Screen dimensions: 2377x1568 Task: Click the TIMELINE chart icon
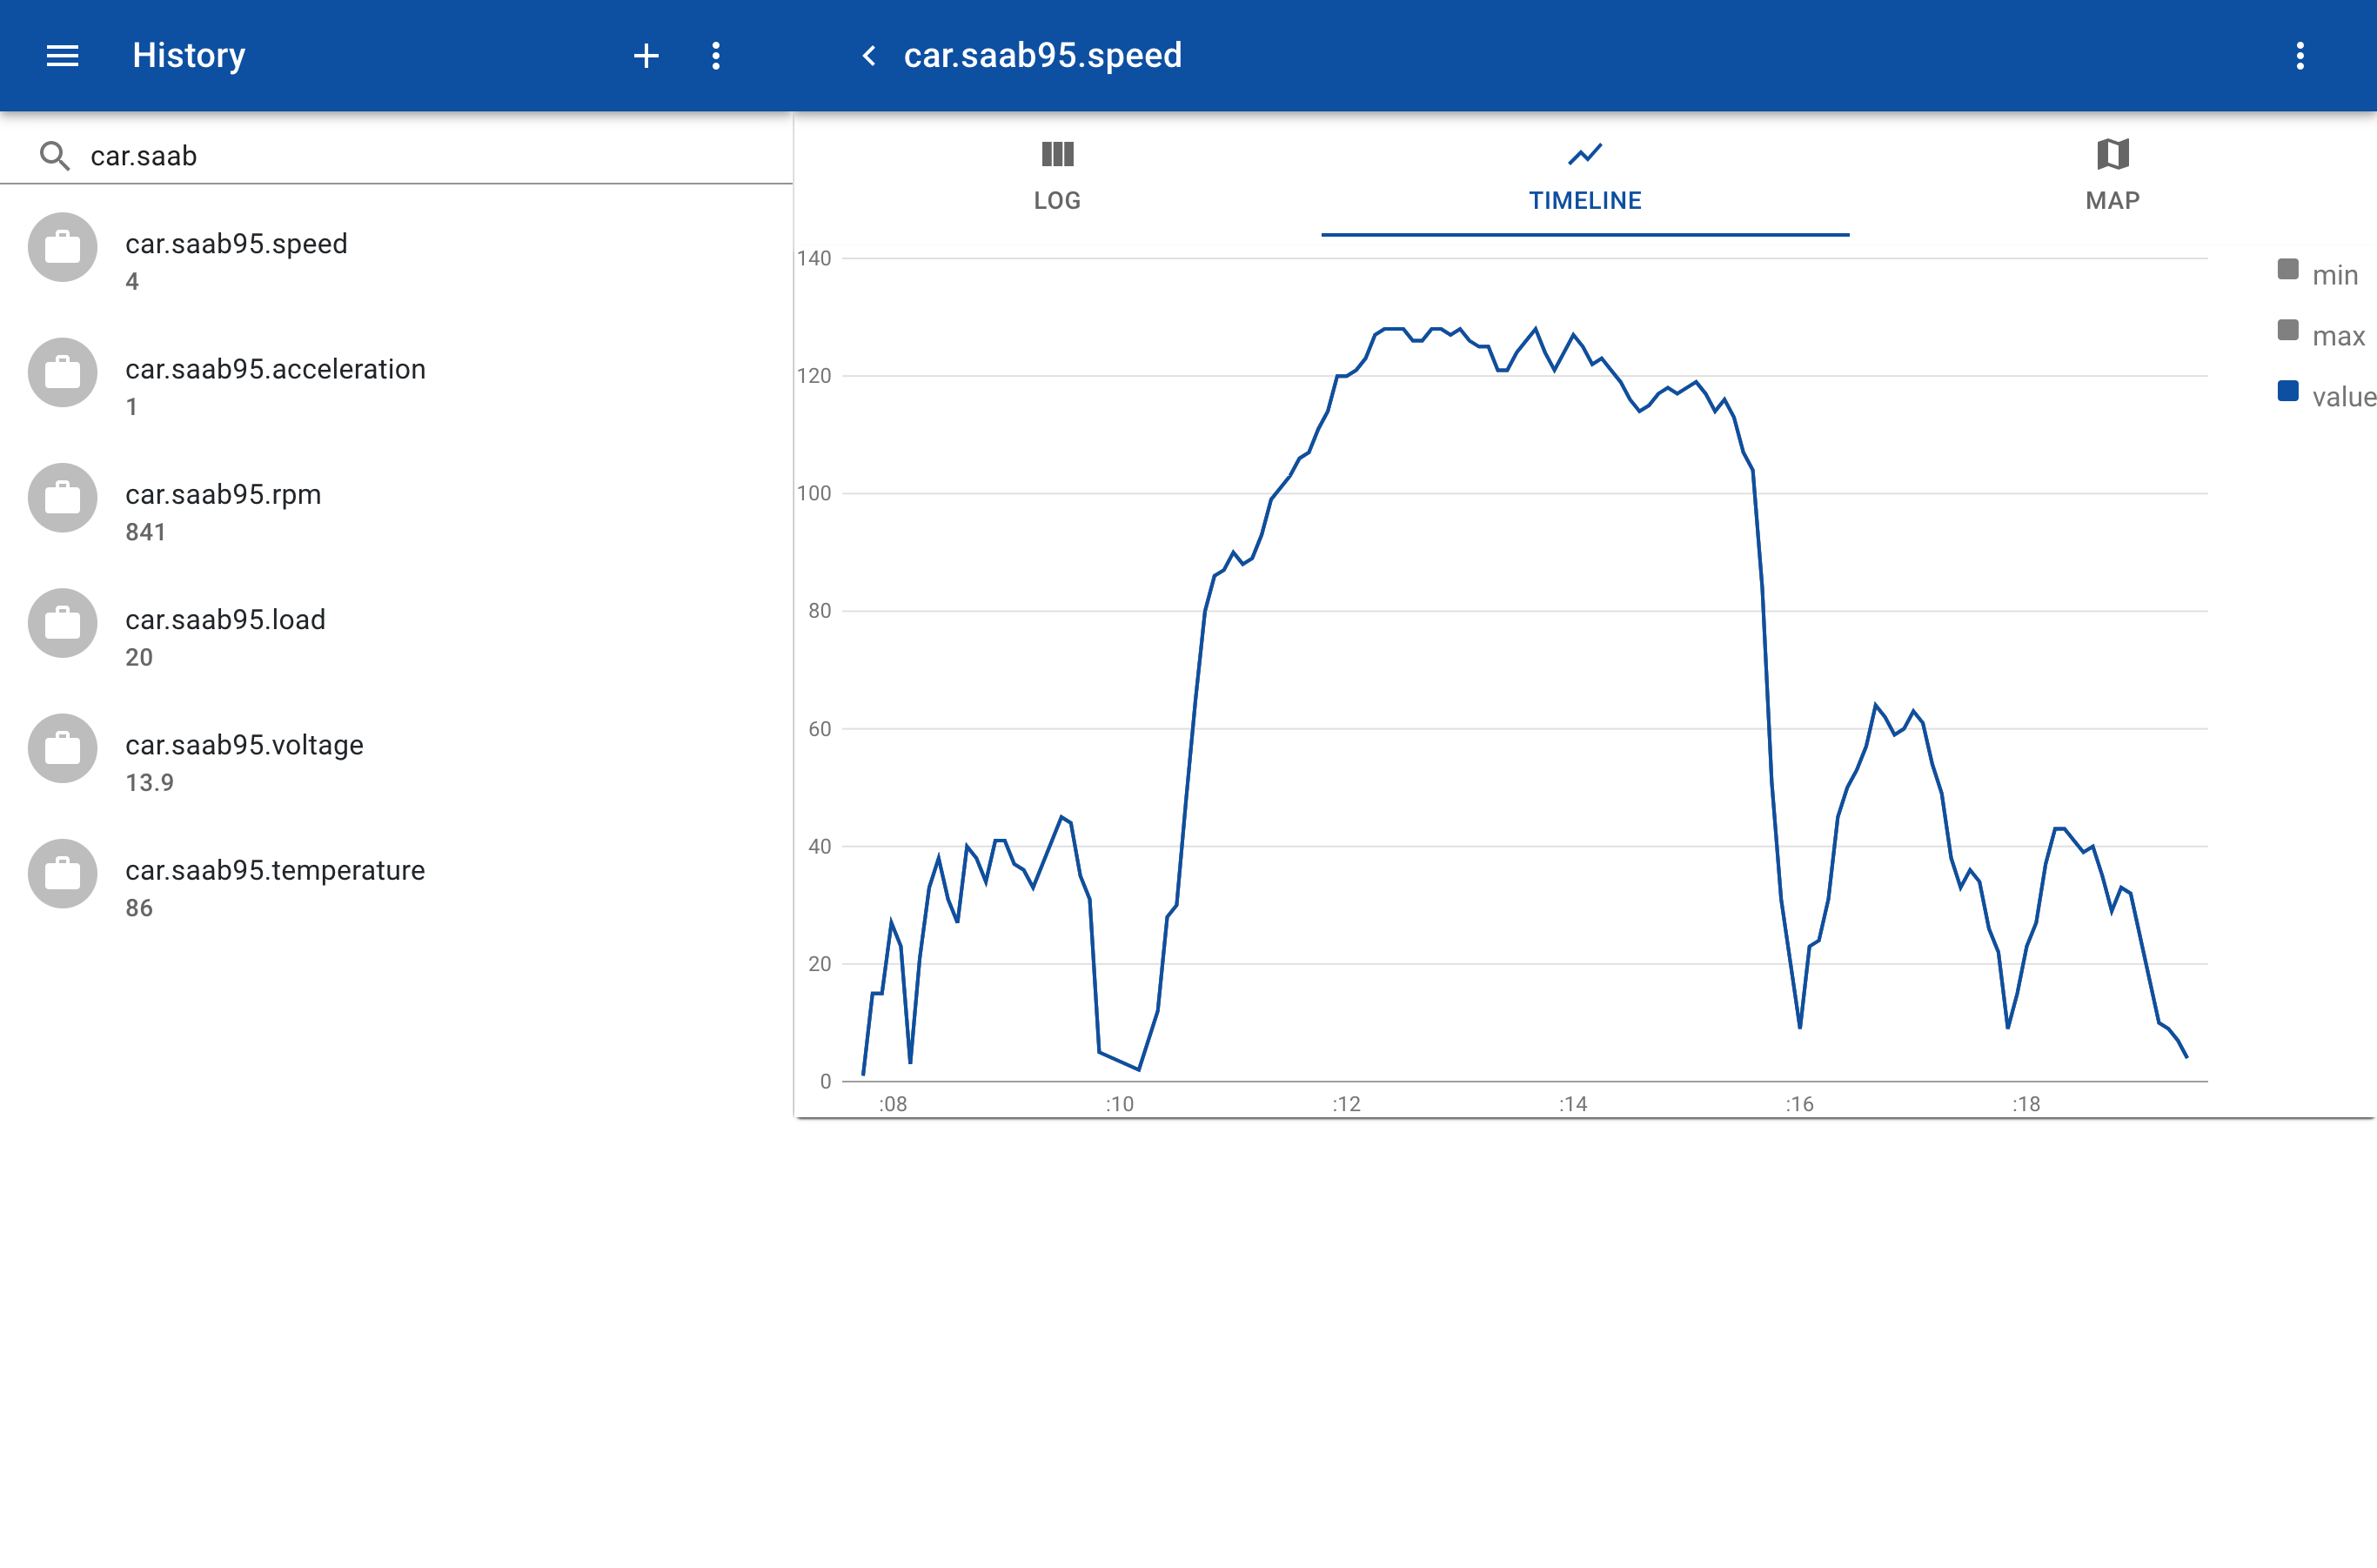[x=1585, y=154]
